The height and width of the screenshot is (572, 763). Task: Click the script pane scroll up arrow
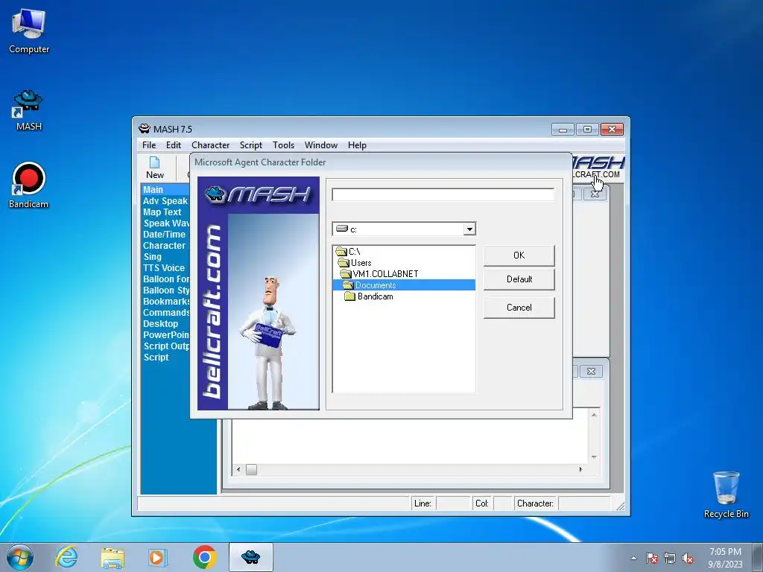[594, 415]
